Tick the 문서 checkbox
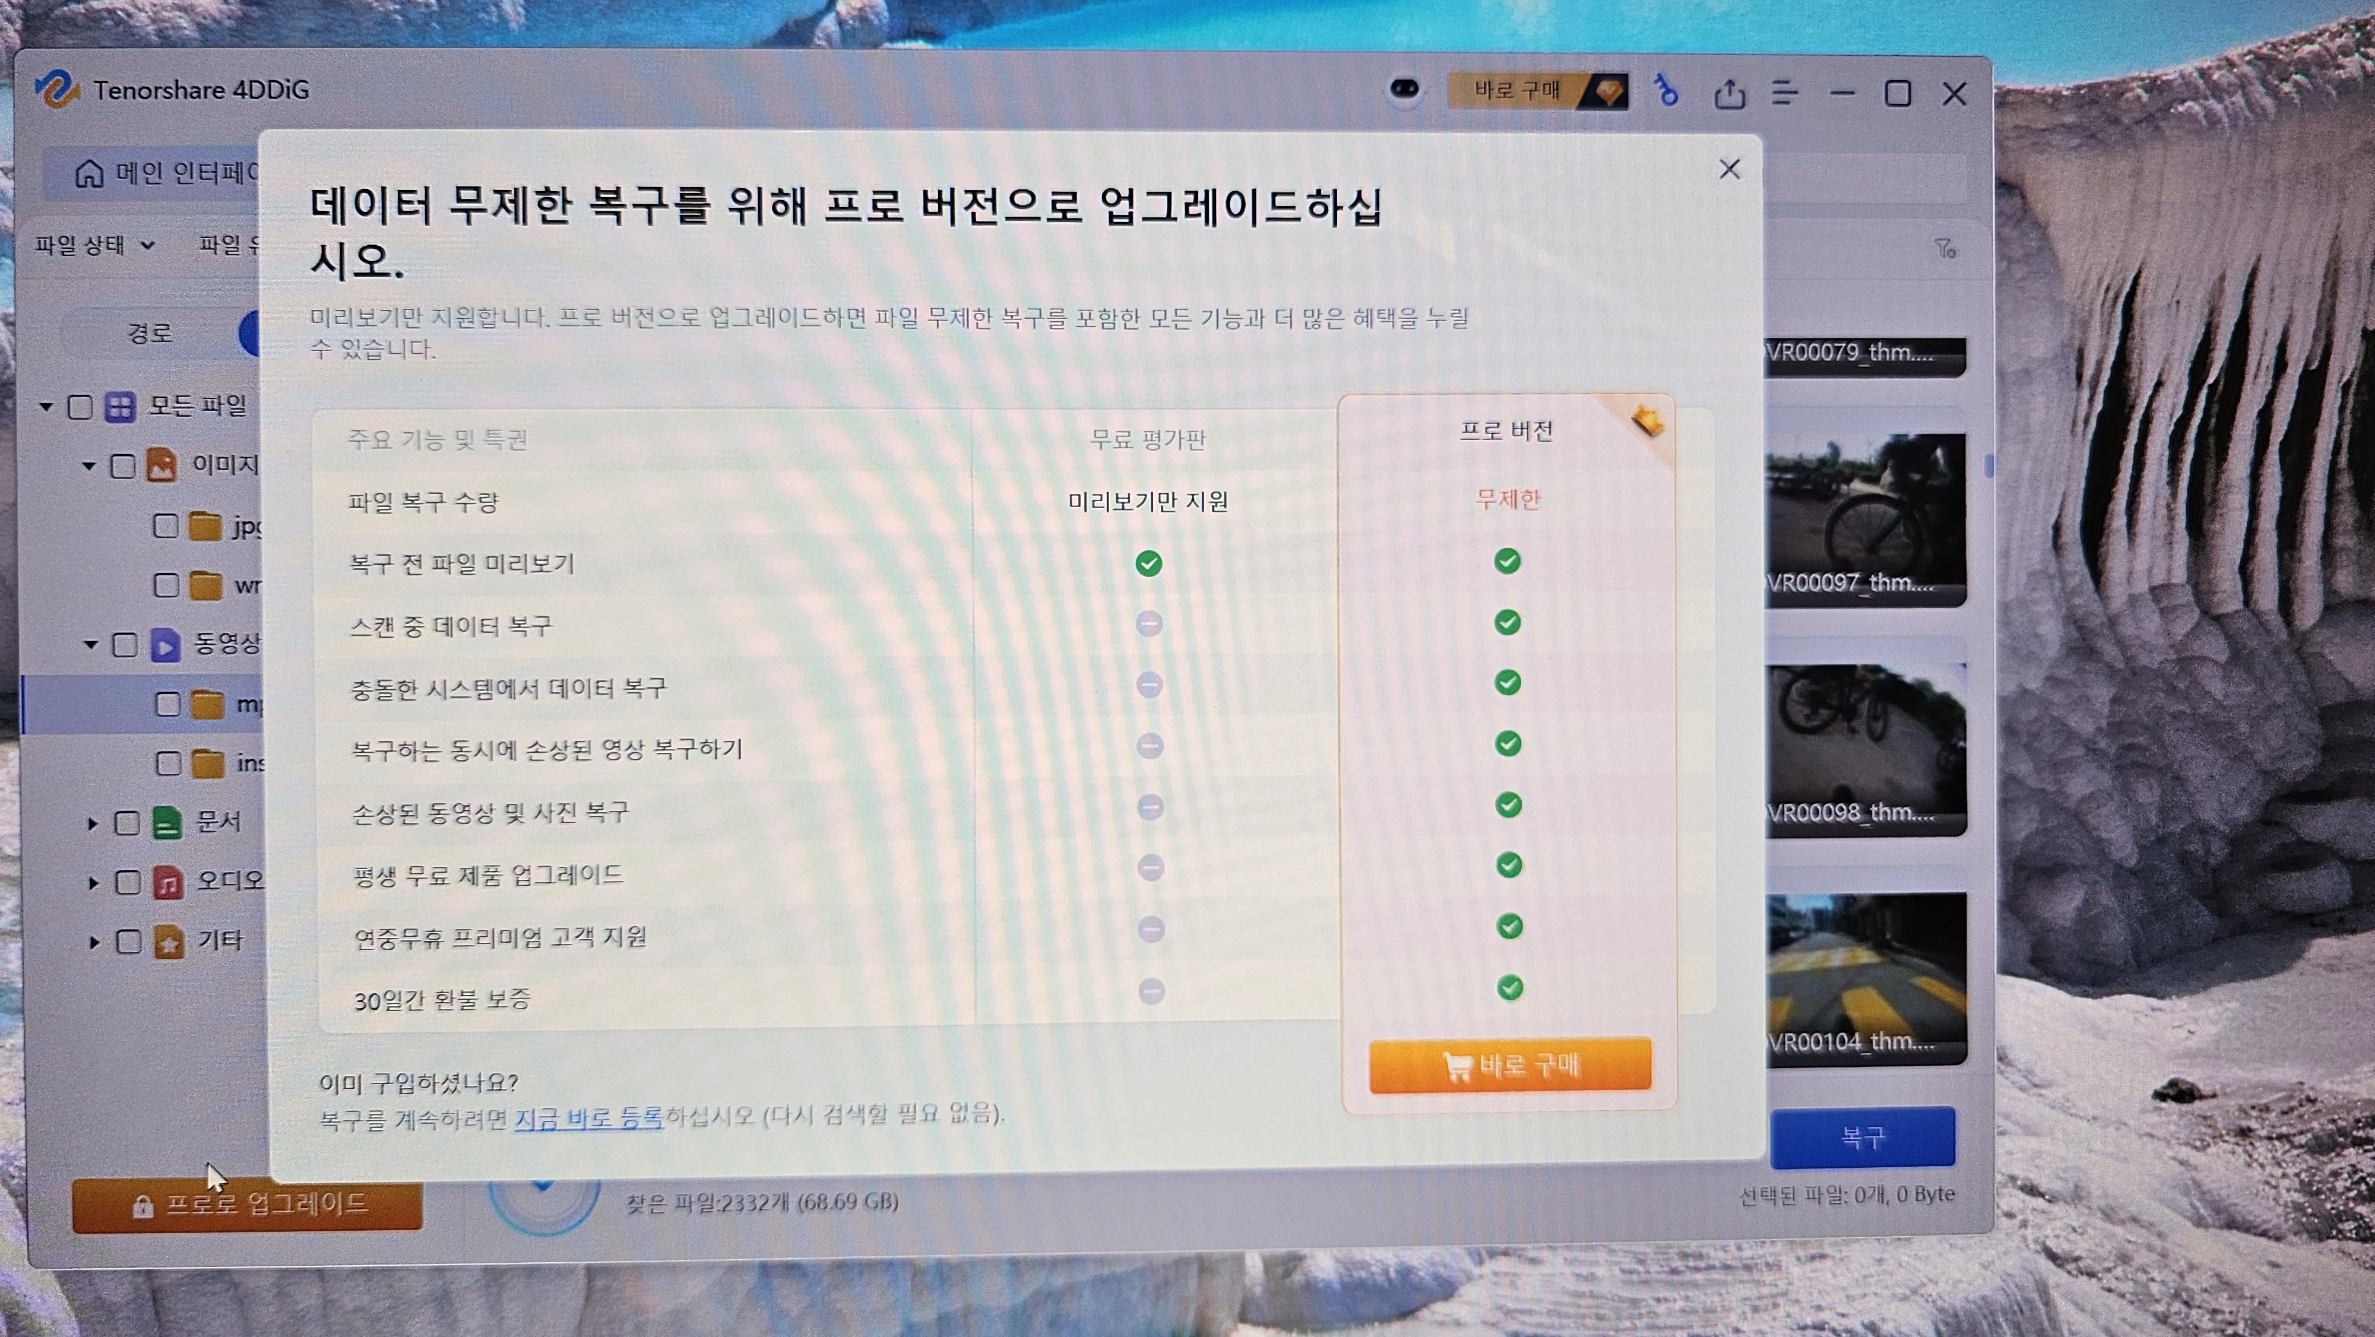The width and height of the screenshot is (2375, 1337). (x=126, y=822)
